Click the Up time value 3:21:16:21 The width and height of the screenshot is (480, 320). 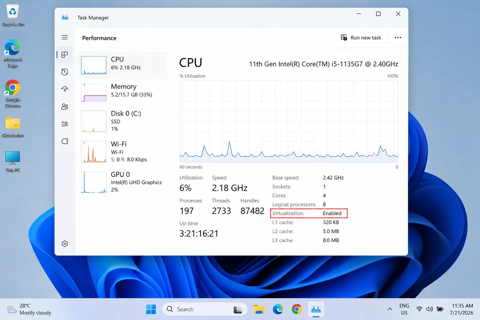pyautogui.click(x=199, y=233)
